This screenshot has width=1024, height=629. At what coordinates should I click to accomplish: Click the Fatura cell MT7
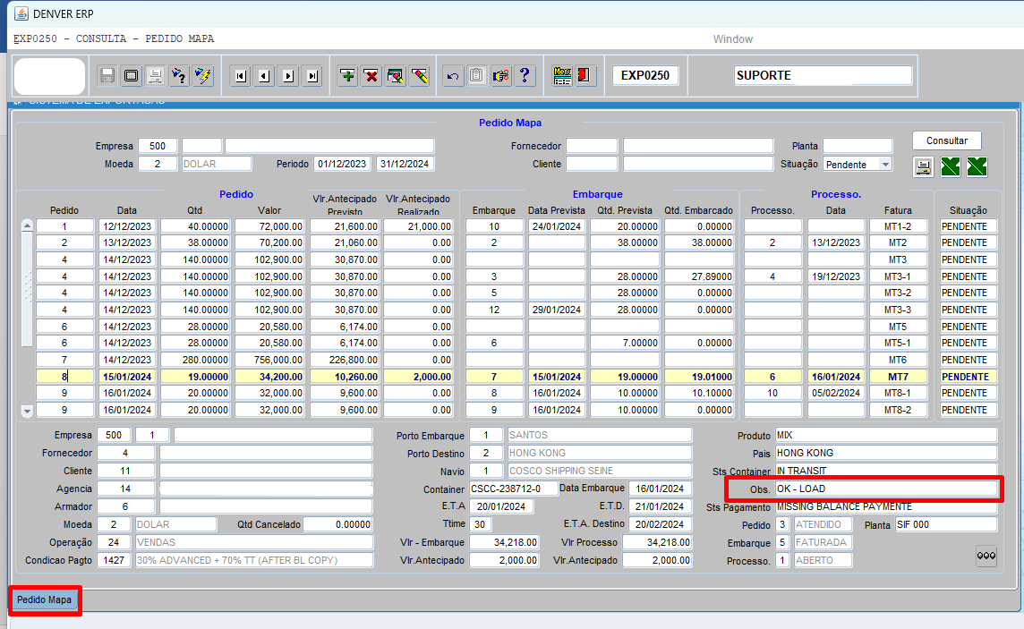[898, 377]
